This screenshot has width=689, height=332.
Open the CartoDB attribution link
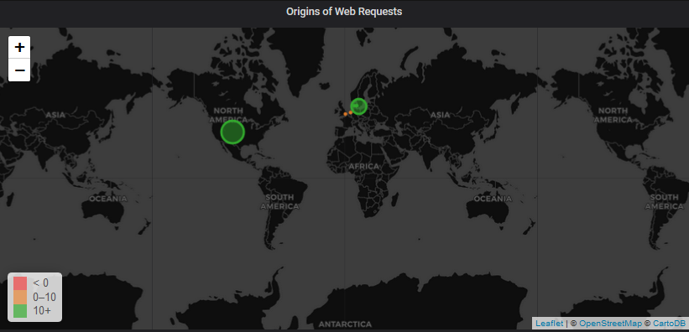pos(669,324)
